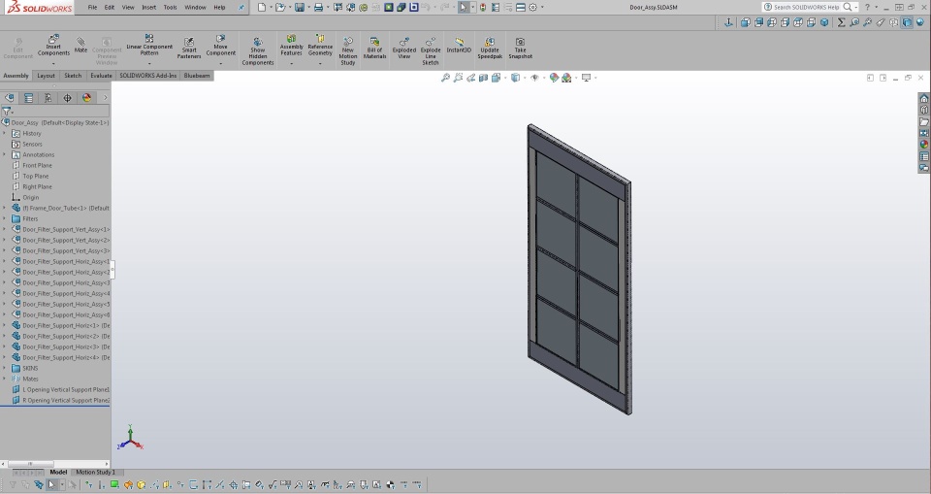Open the Insert menu
This screenshot has height=494, width=931.
pyautogui.click(x=148, y=7)
